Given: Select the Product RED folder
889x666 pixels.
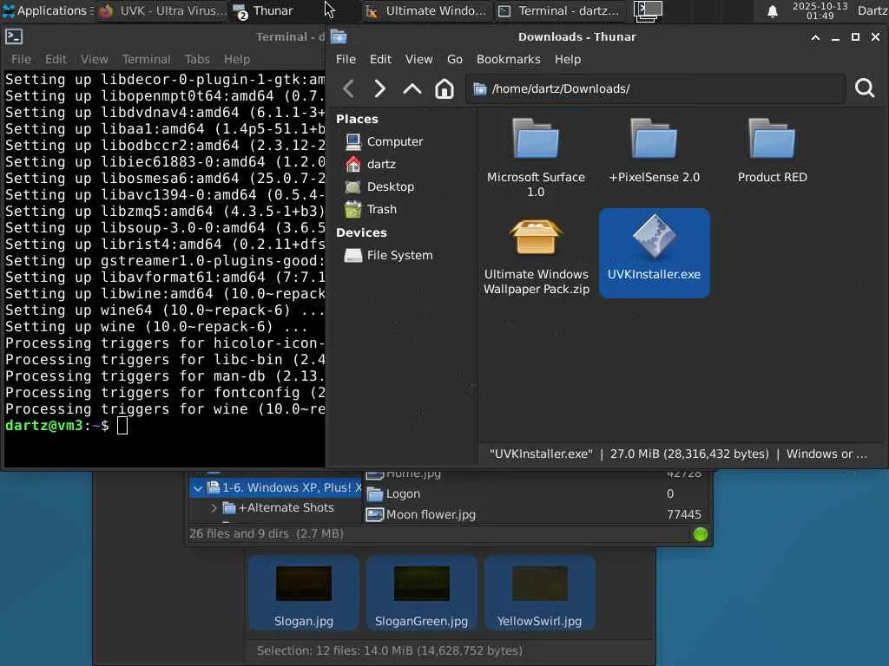Looking at the screenshot, I should (x=772, y=151).
